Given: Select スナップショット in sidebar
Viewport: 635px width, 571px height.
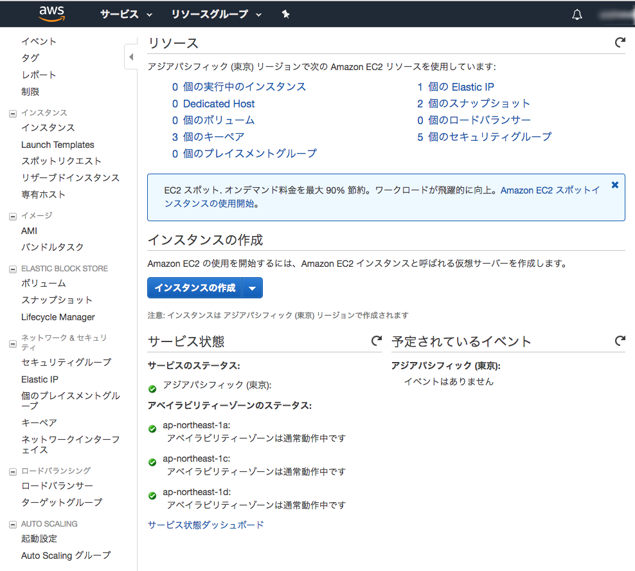Looking at the screenshot, I should (57, 300).
